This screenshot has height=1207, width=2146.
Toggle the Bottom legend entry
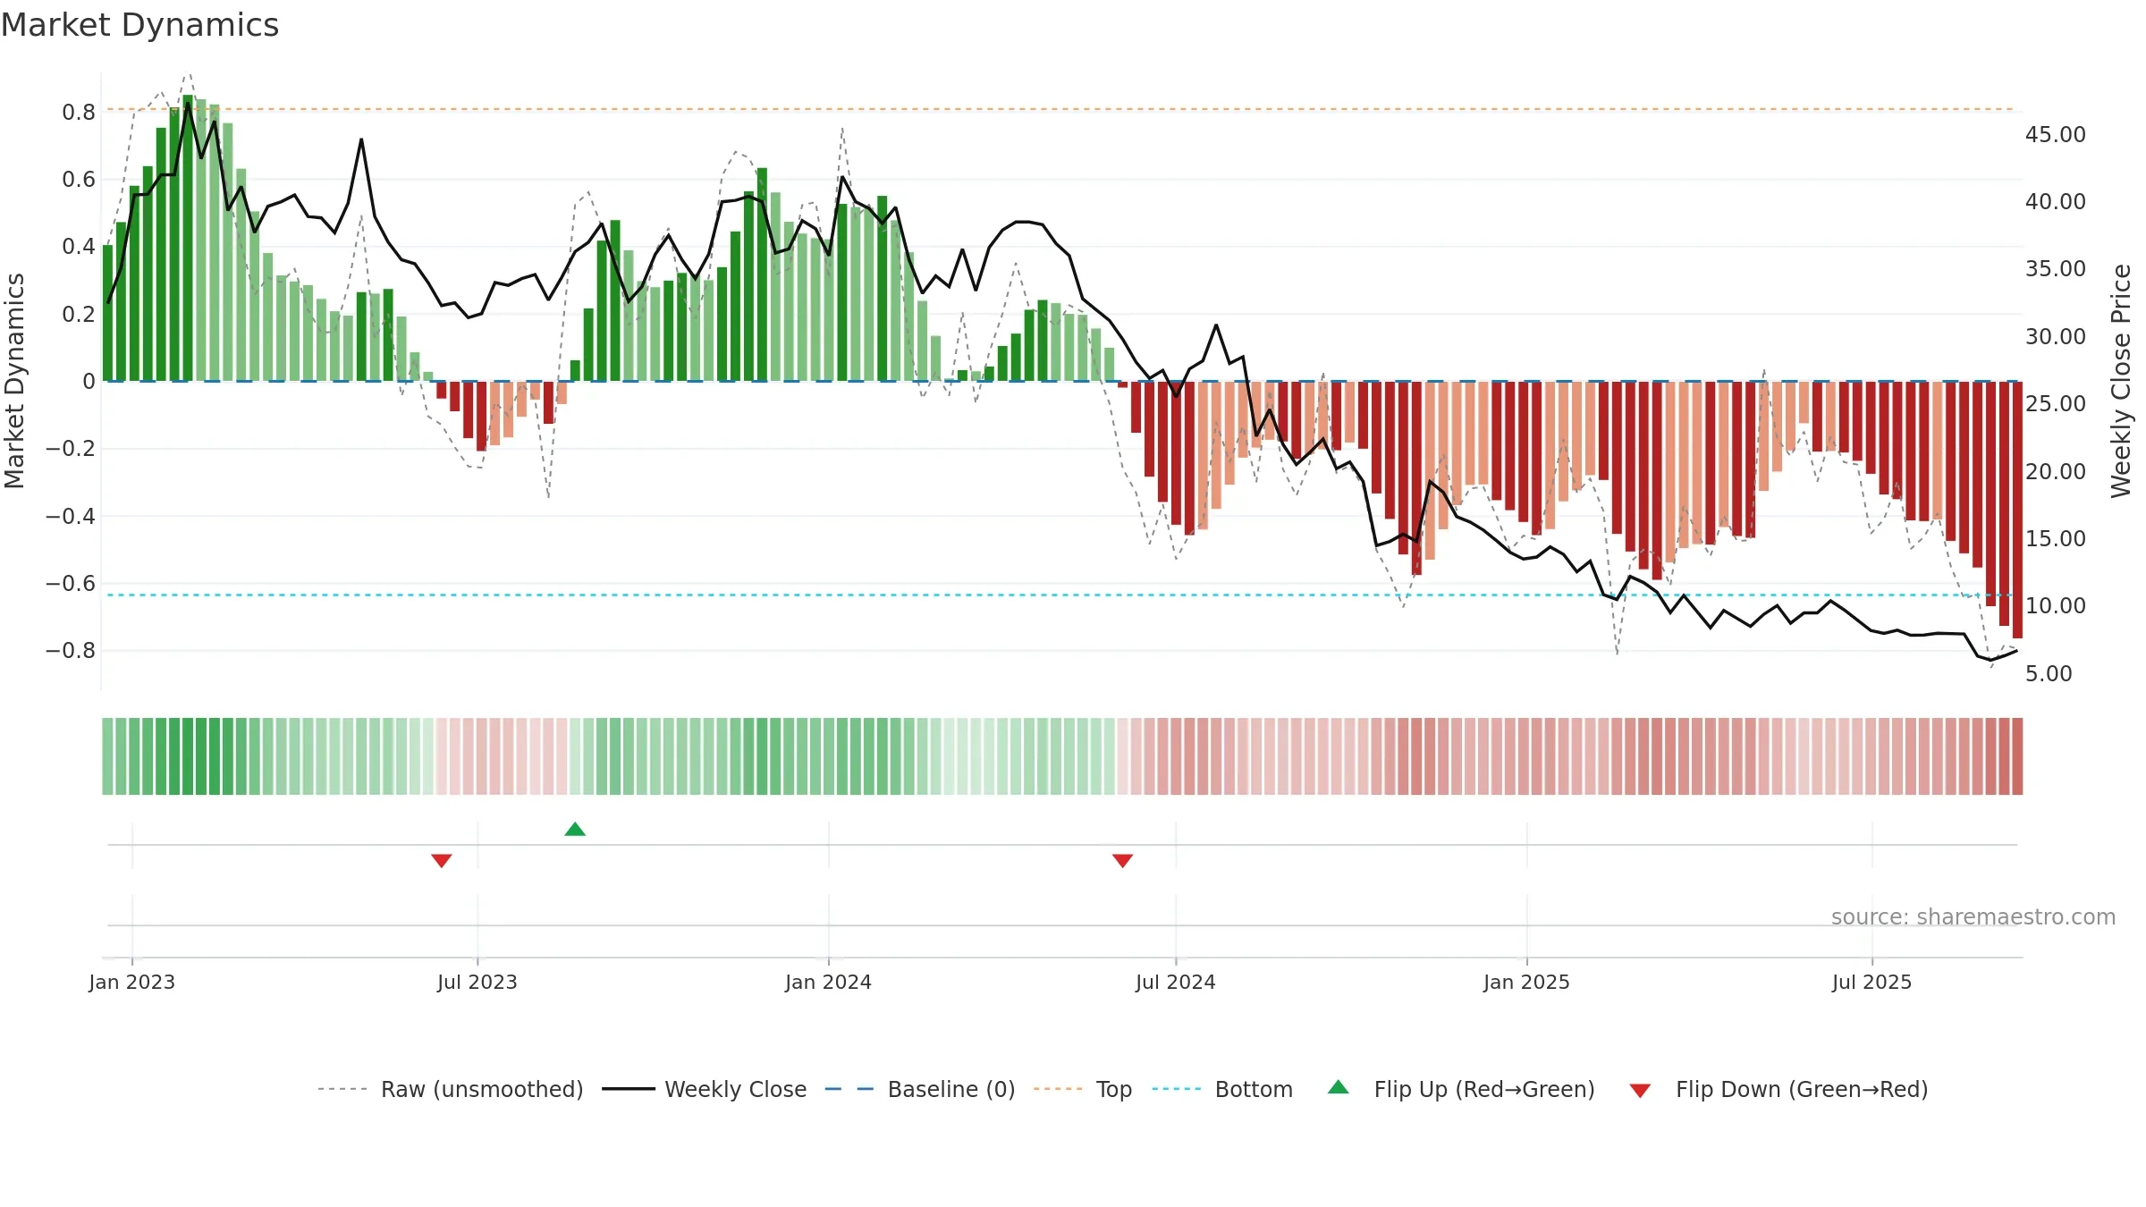point(1222,1089)
